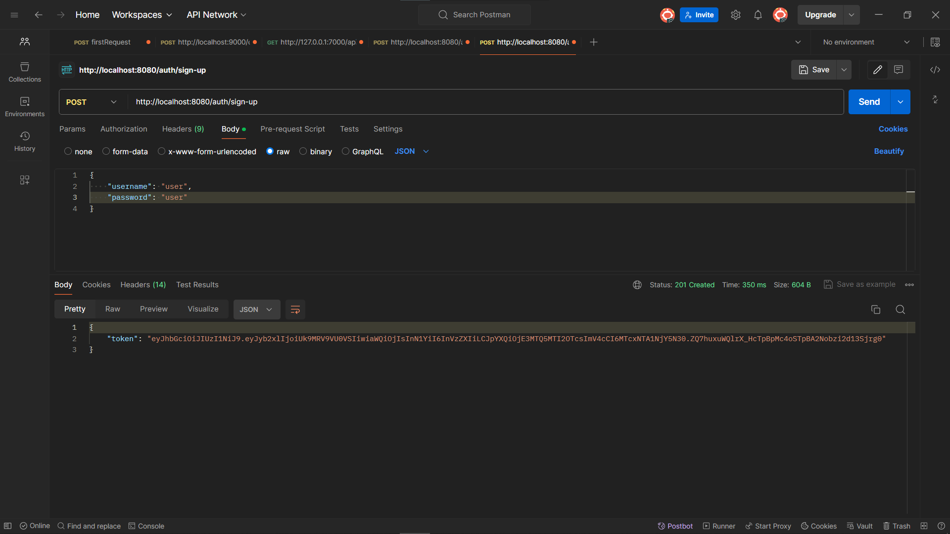Switch to the Params tab
The image size is (950, 534).
(x=72, y=129)
